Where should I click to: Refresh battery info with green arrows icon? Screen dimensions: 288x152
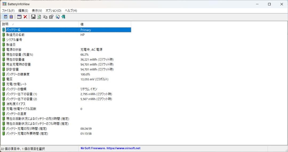(39, 17)
